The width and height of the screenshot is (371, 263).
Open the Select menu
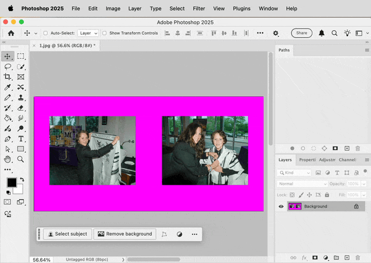177,9
